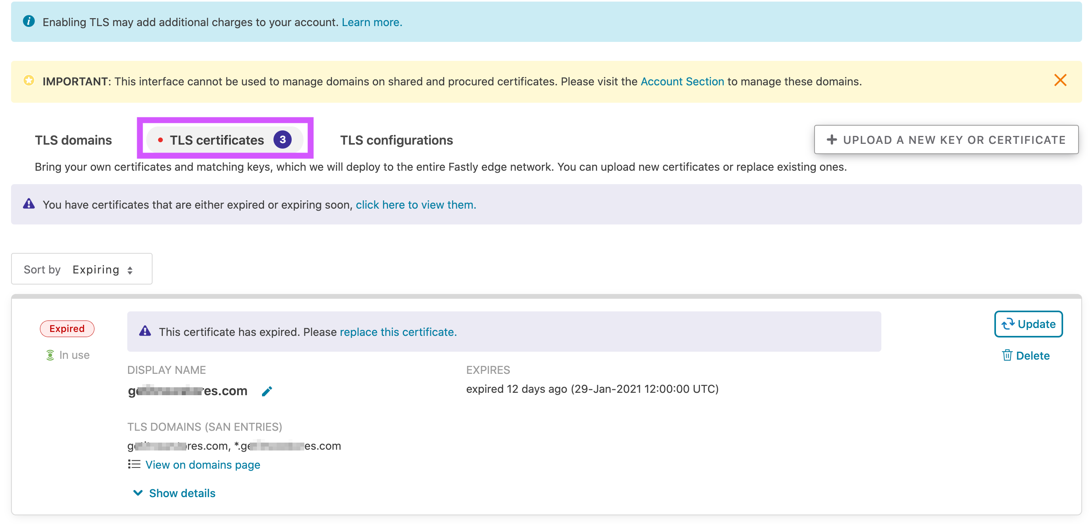This screenshot has width=1090, height=524.
Task: Click the plus icon in the upload button
Action: click(x=831, y=139)
